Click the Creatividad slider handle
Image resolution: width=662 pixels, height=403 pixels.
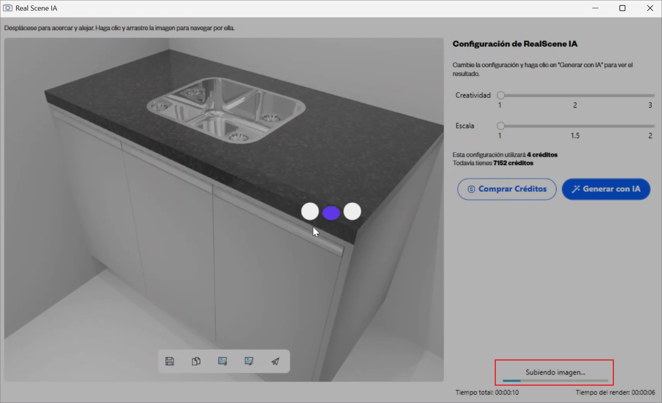[x=501, y=95]
